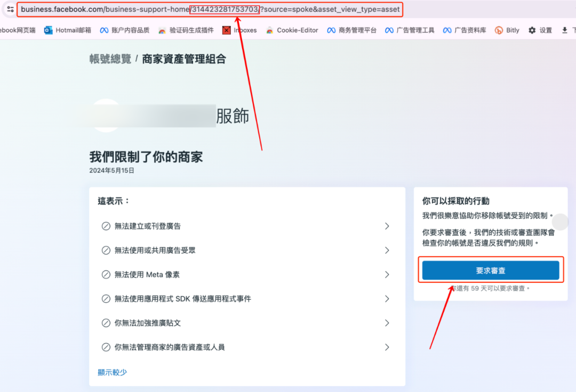Expand the 你無法加強推廣貼文 item
Screen dimensions: 576x392
246,323
